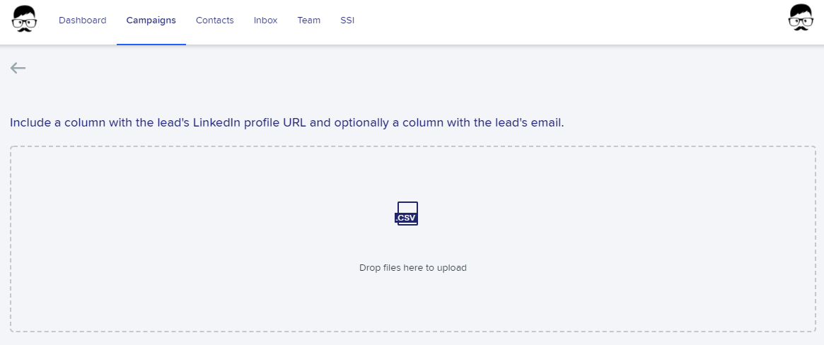Click the 'Drop files here to upload' text
Viewport: 824px width, 345px height.
(413, 268)
